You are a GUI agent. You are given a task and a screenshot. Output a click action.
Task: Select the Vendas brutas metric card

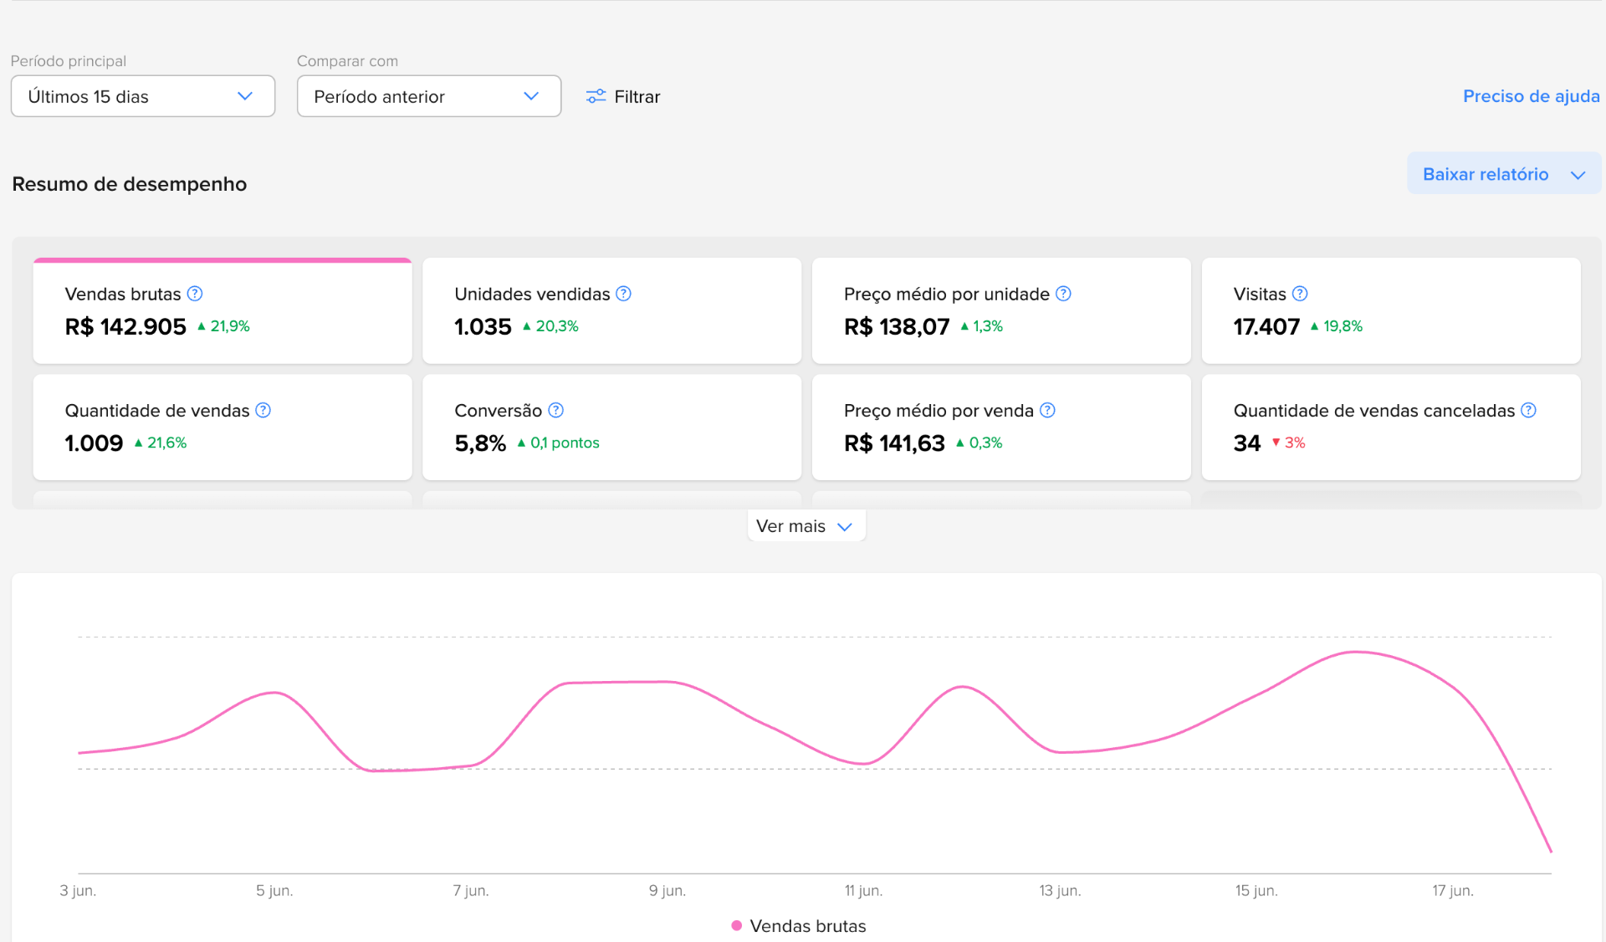pyautogui.click(x=222, y=310)
